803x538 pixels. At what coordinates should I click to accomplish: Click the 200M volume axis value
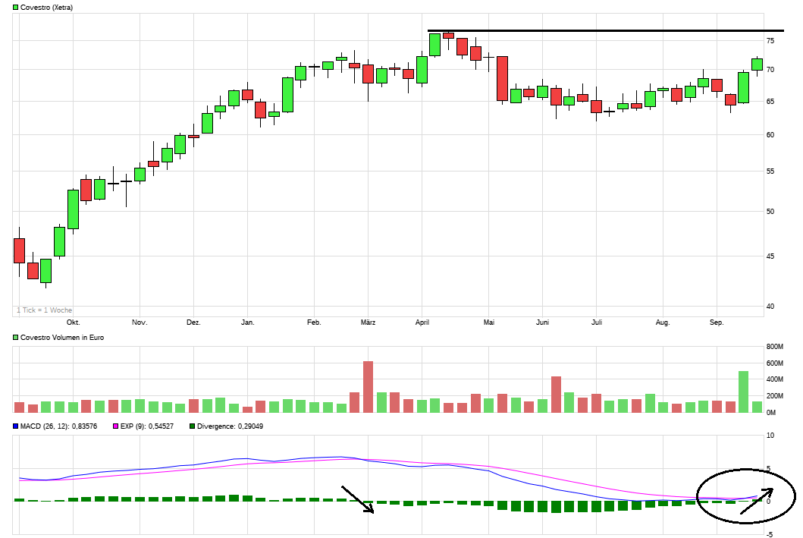coord(775,395)
